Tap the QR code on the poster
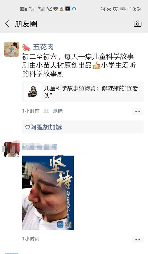 click(x=68, y=224)
